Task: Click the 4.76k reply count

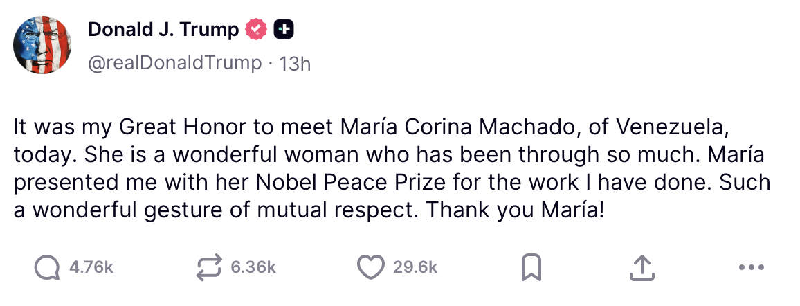Action: [x=91, y=268]
